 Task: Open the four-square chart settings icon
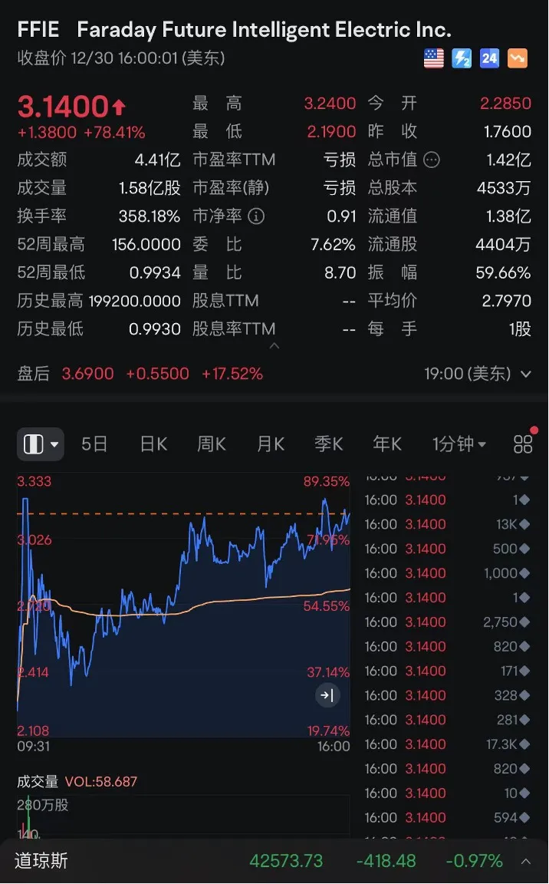pos(523,444)
